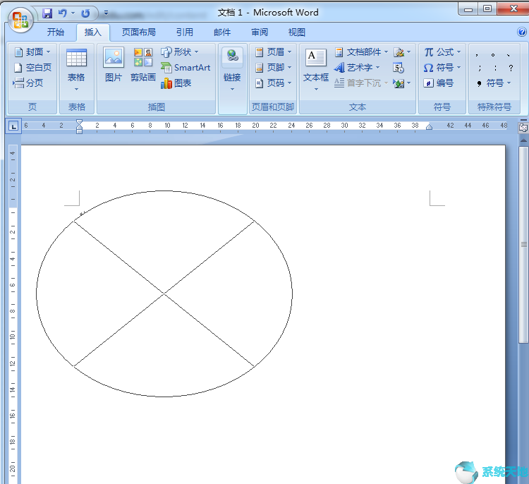
Task: Open the 邮件 tab
Action: (222, 32)
